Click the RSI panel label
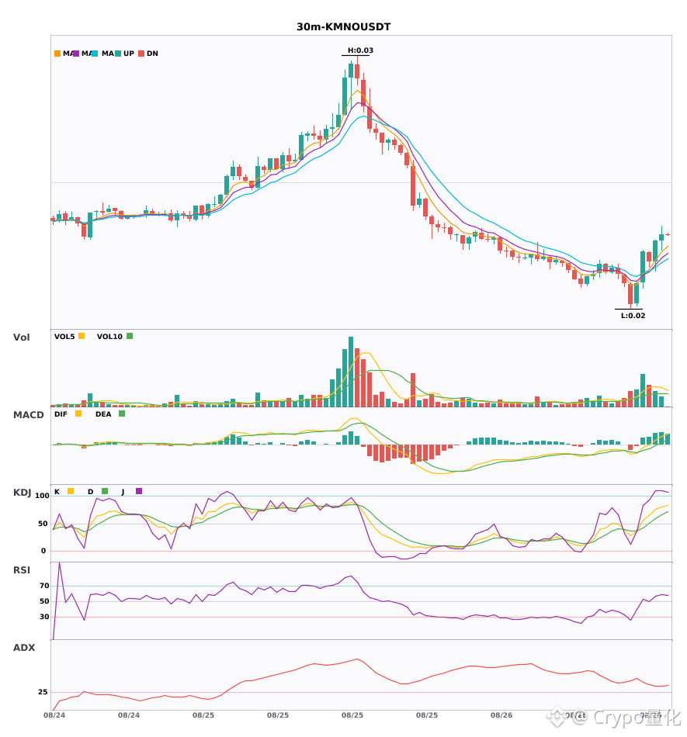Viewport: 687px width, 737px height. click(22, 569)
